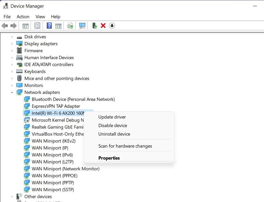
Task: Click the Disable device down-arrow icon
Action: (x=112, y=26)
